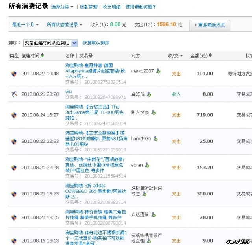Click shield type icon in 2010.08.20 18:23 row
This screenshot has height=245, width=252.
coord(14,194)
